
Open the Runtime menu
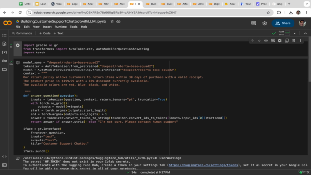60,27
